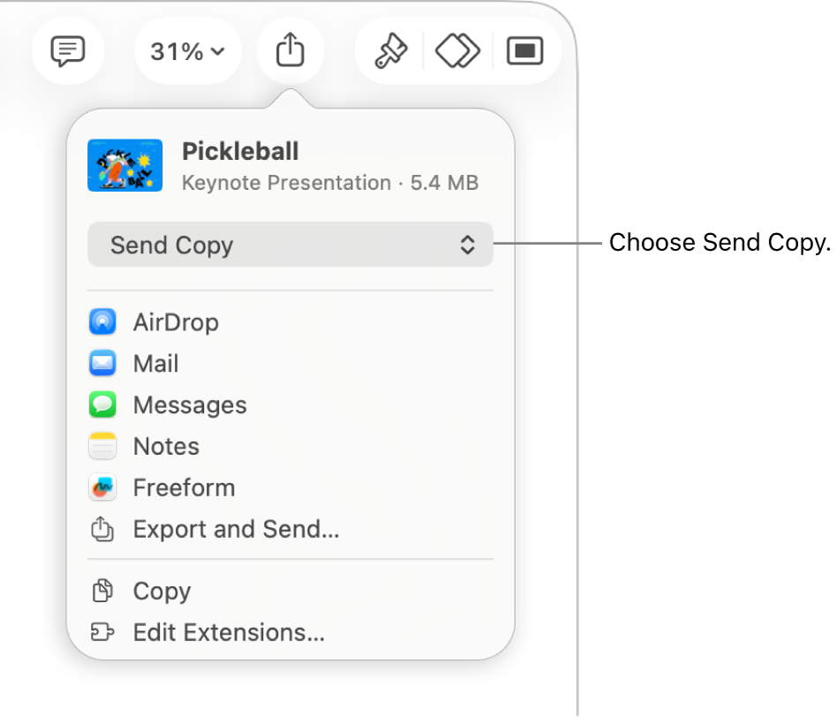This screenshot has height=717, width=837.
Task: Click the Export and Send icon
Action: pyautogui.click(x=102, y=528)
